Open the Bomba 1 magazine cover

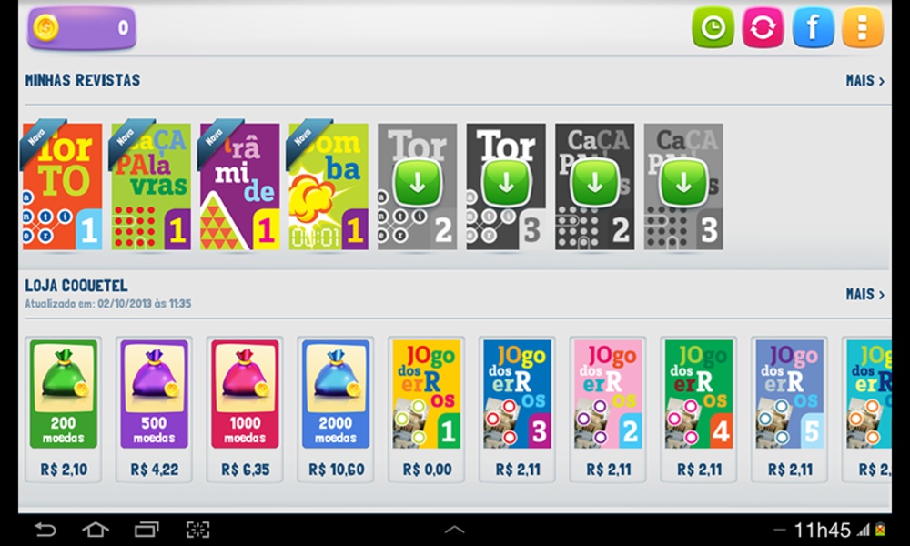(329, 187)
